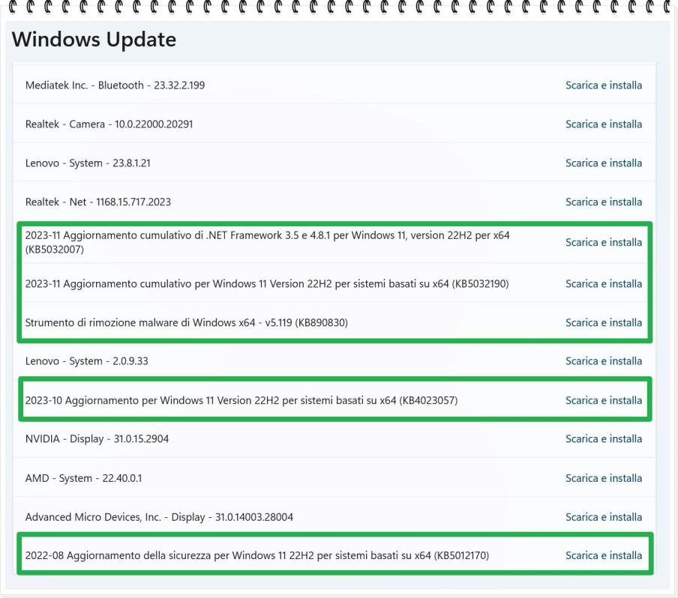678x598 pixels.
Task: Select the NVIDIA - Display 31.0.15.2904 text
Action: (x=97, y=439)
